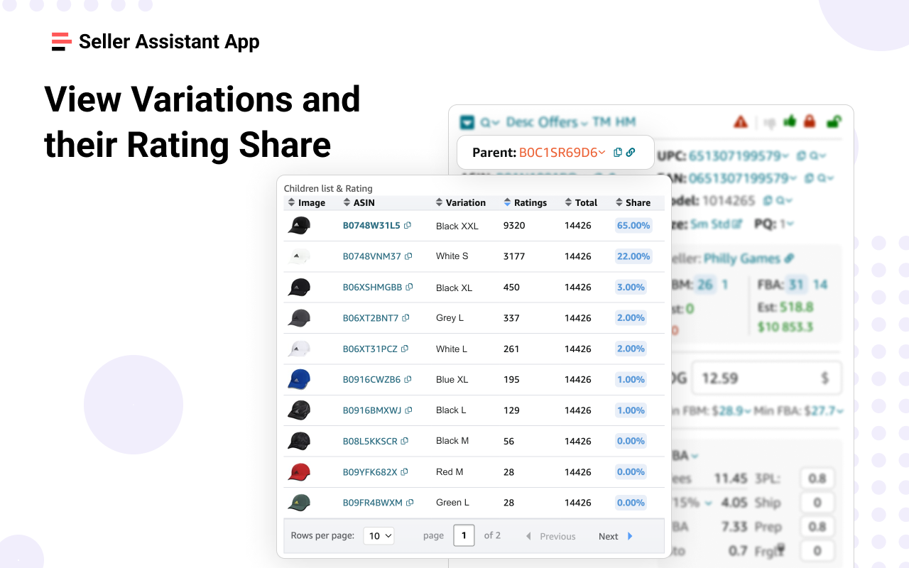
Task: Click the link icon next to Parent ASIN
Action: 630,152
